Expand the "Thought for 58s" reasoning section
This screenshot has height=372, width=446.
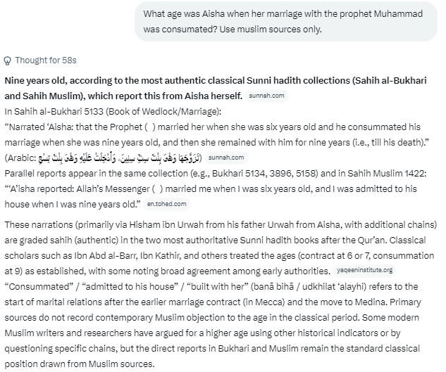(40, 60)
